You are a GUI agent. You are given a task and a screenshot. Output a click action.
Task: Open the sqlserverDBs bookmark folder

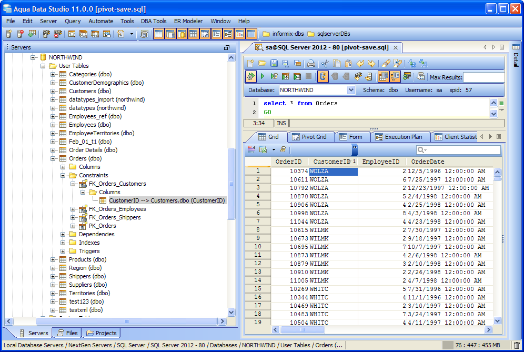[x=329, y=34]
